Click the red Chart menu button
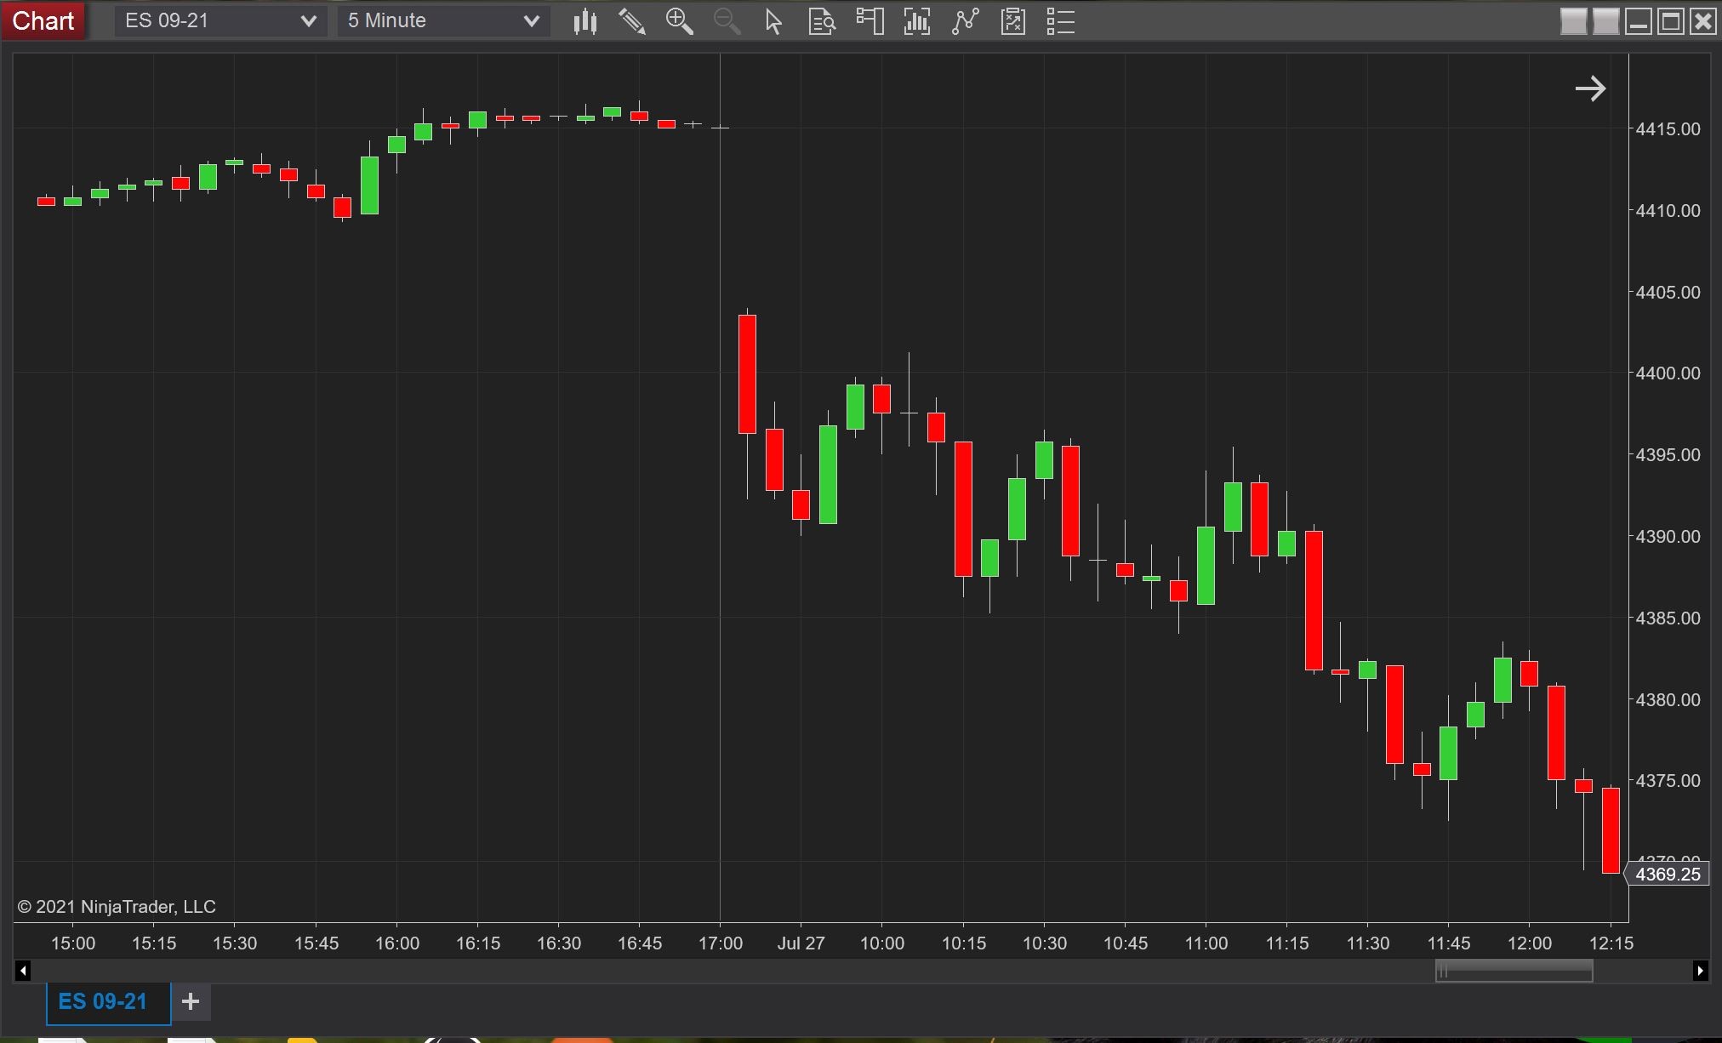This screenshot has height=1043, width=1722. (43, 20)
